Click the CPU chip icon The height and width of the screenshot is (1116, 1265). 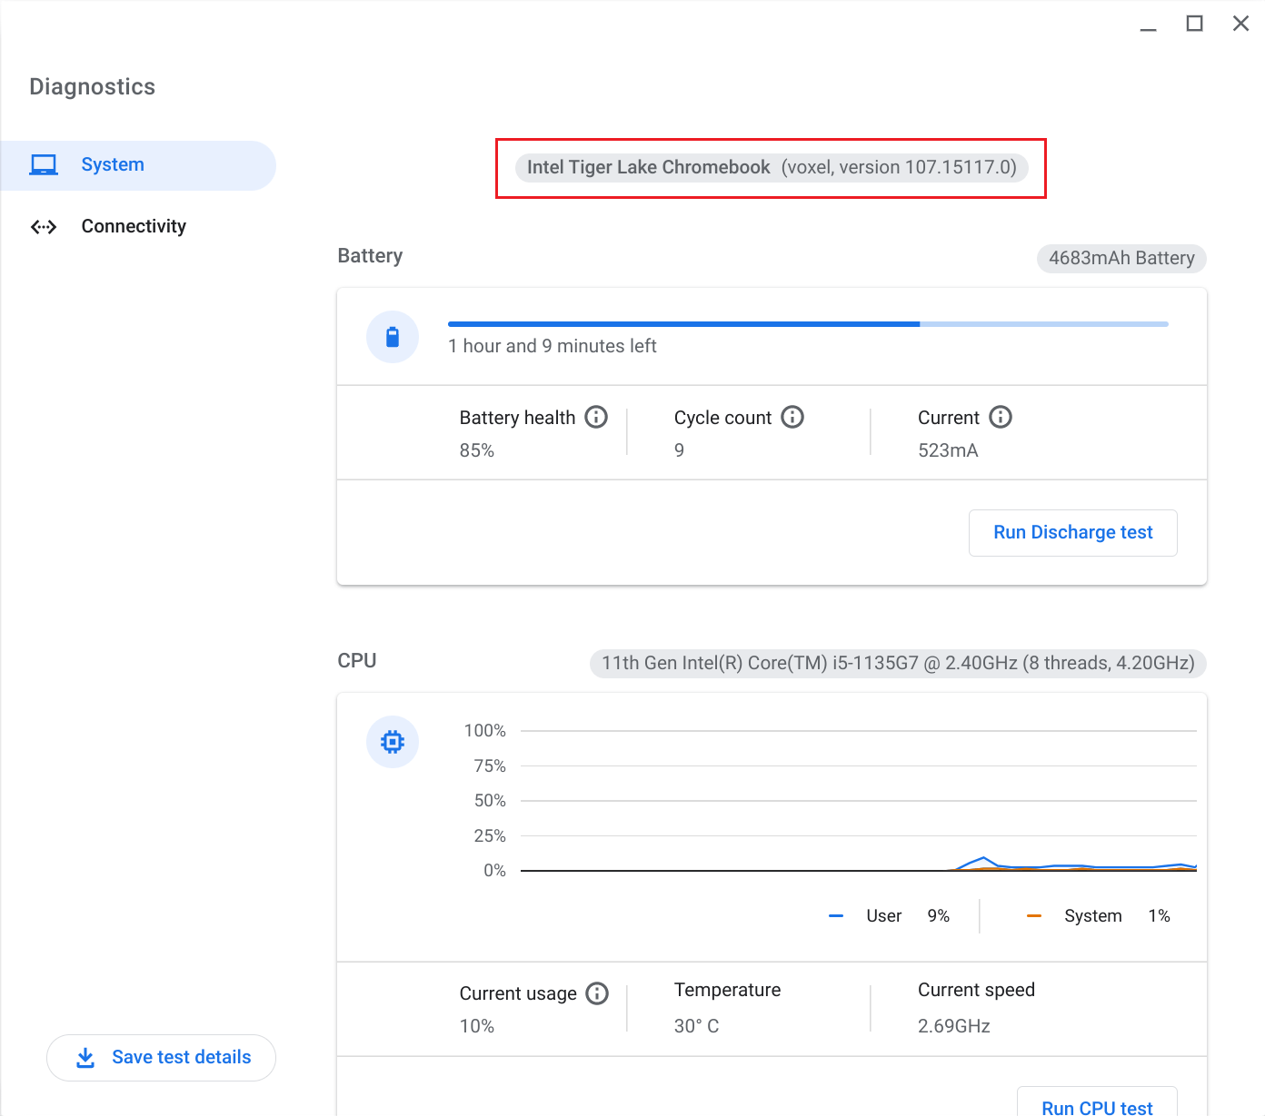click(x=392, y=742)
